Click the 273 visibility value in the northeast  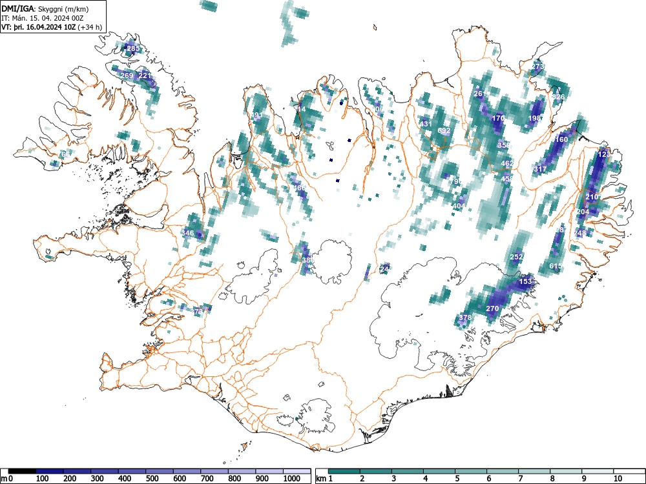pyautogui.click(x=537, y=66)
